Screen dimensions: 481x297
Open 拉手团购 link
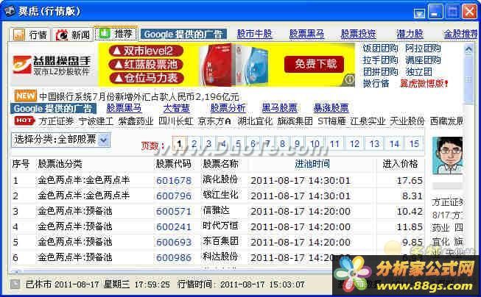[x=380, y=60]
